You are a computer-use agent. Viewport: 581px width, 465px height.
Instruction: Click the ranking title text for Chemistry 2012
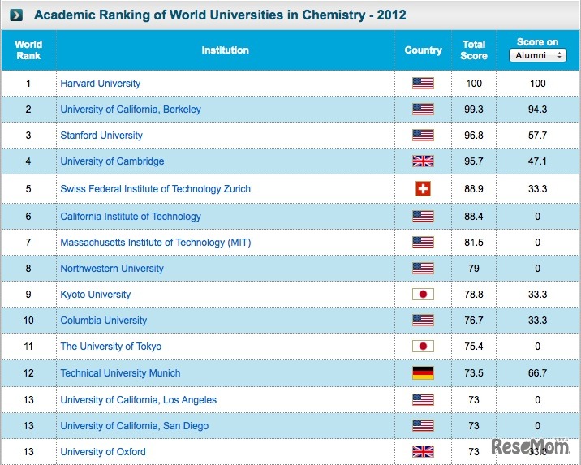[220, 15]
